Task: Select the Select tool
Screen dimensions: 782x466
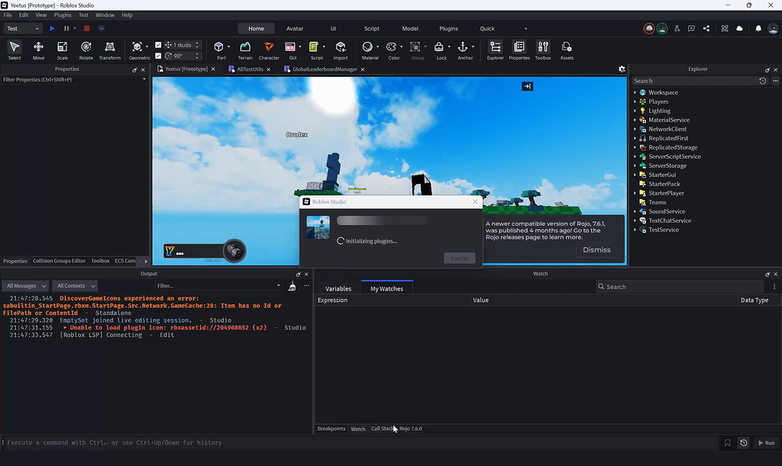Action: 15,50
